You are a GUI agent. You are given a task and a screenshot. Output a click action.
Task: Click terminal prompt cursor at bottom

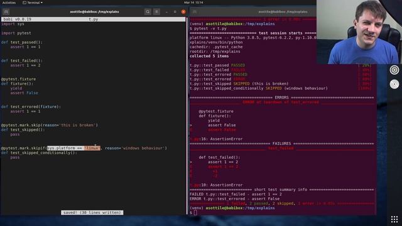point(195,213)
